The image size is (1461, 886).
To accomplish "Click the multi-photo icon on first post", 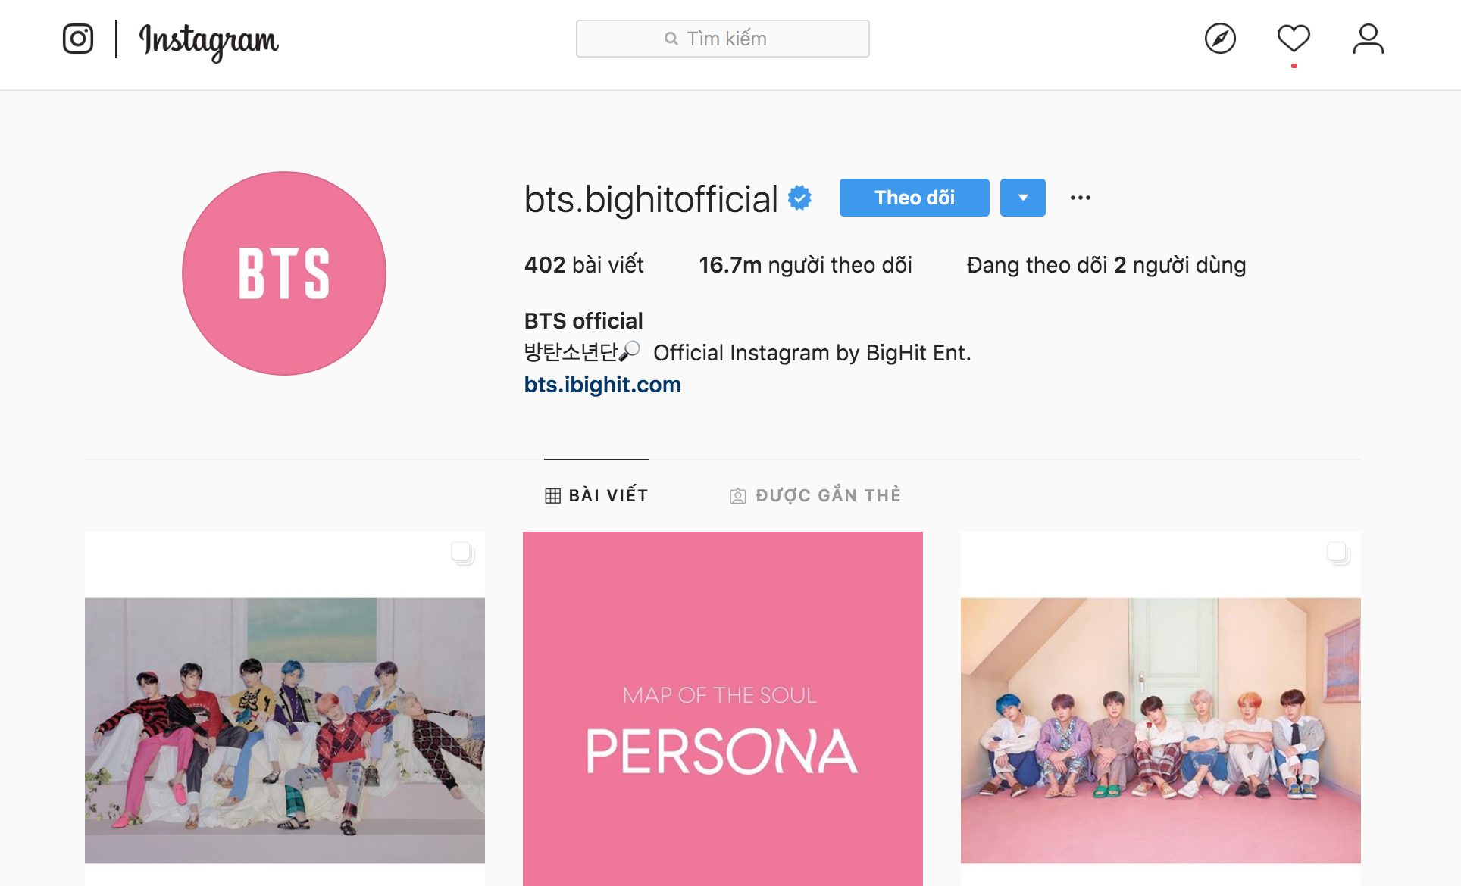I will pos(462,553).
